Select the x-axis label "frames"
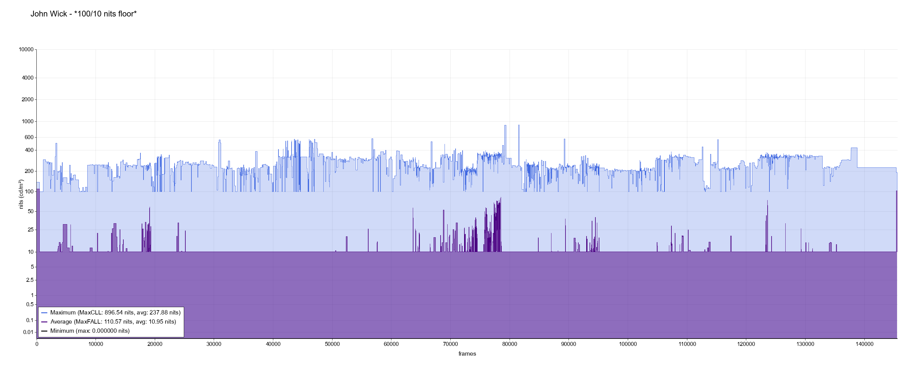916x366 pixels. (467, 354)
